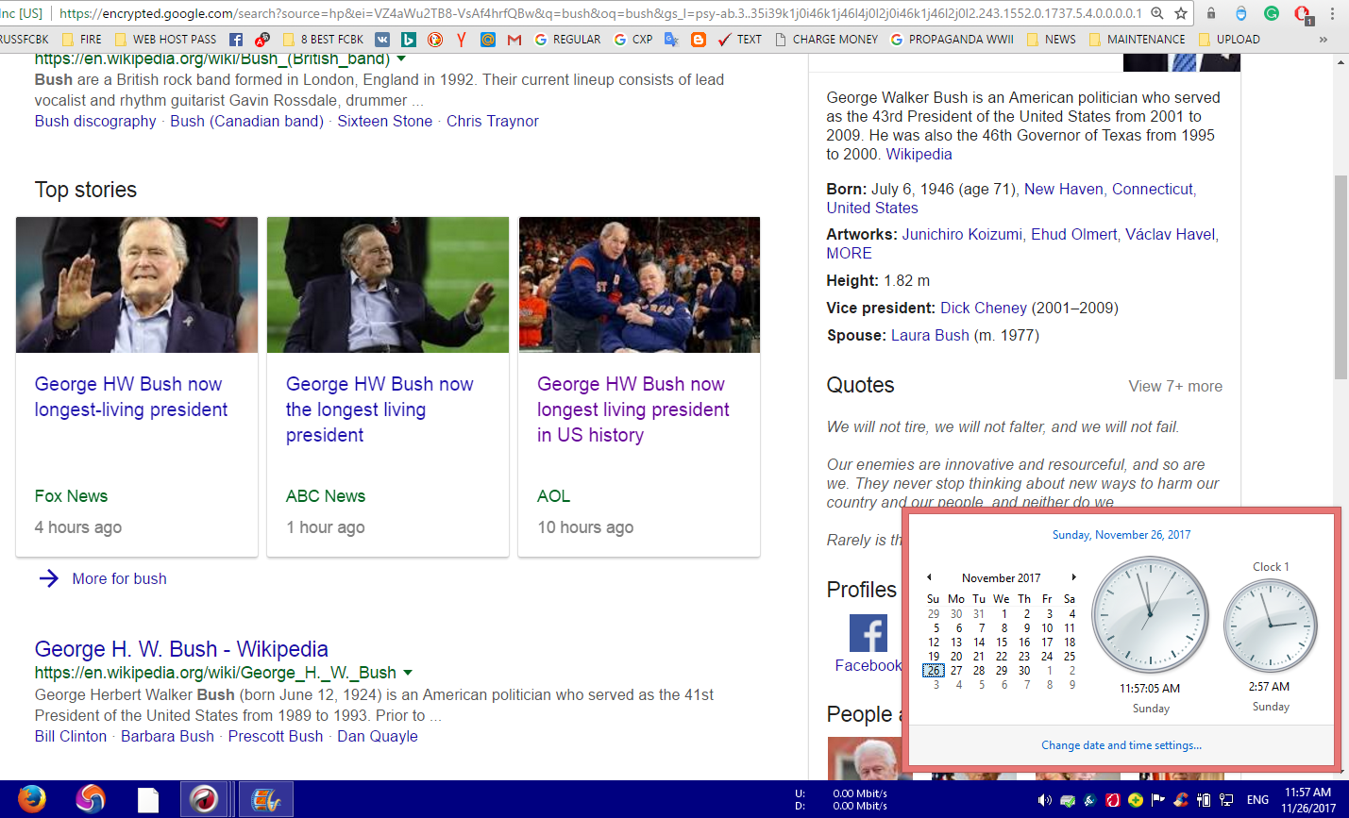The image size is (1349, 818).
Task: Check the battery power tray icon
Action: 1204,800
